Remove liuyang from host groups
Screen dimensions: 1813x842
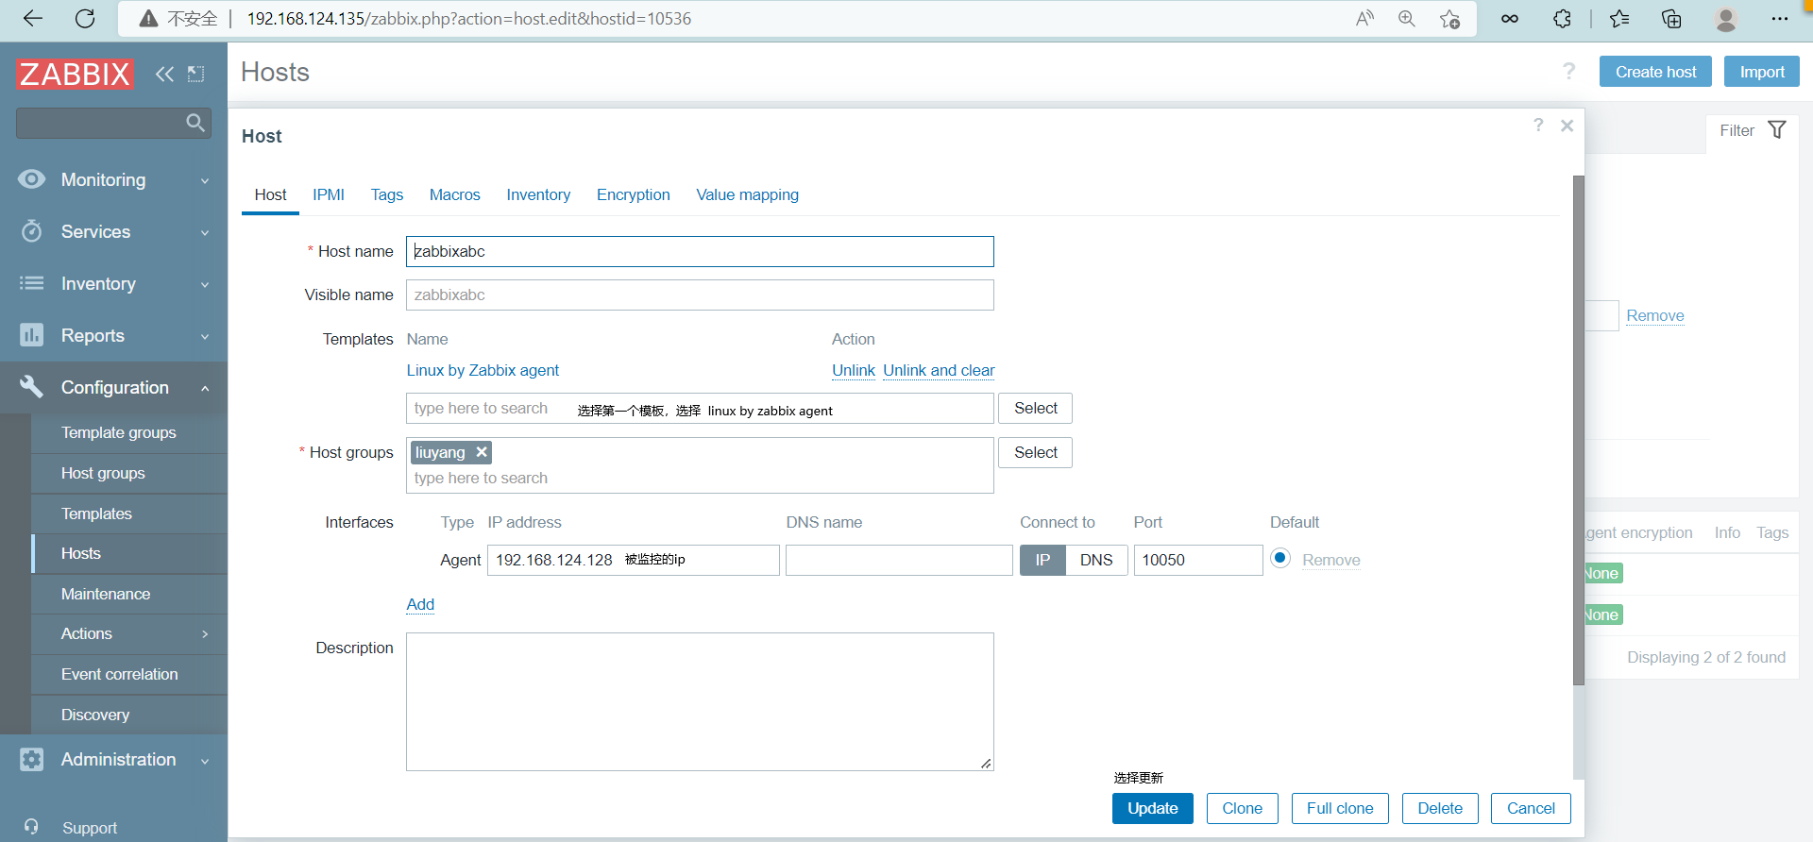pos(482,452)
